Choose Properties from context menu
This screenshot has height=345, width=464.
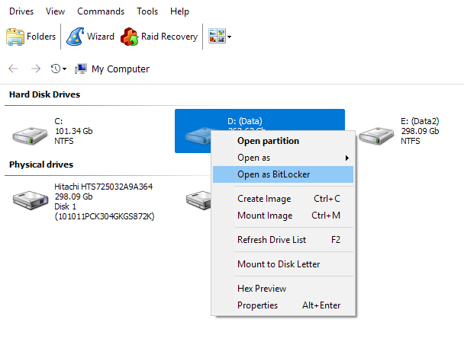pos(283,305)
